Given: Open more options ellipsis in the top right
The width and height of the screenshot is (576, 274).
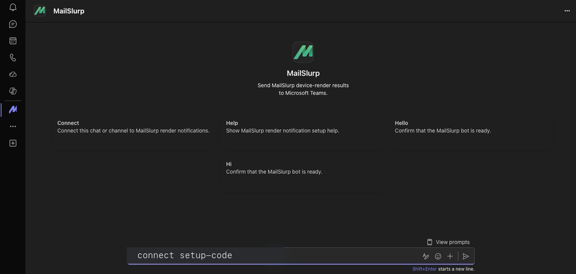Looking at the screenshot, I should [x=567, y=11].
